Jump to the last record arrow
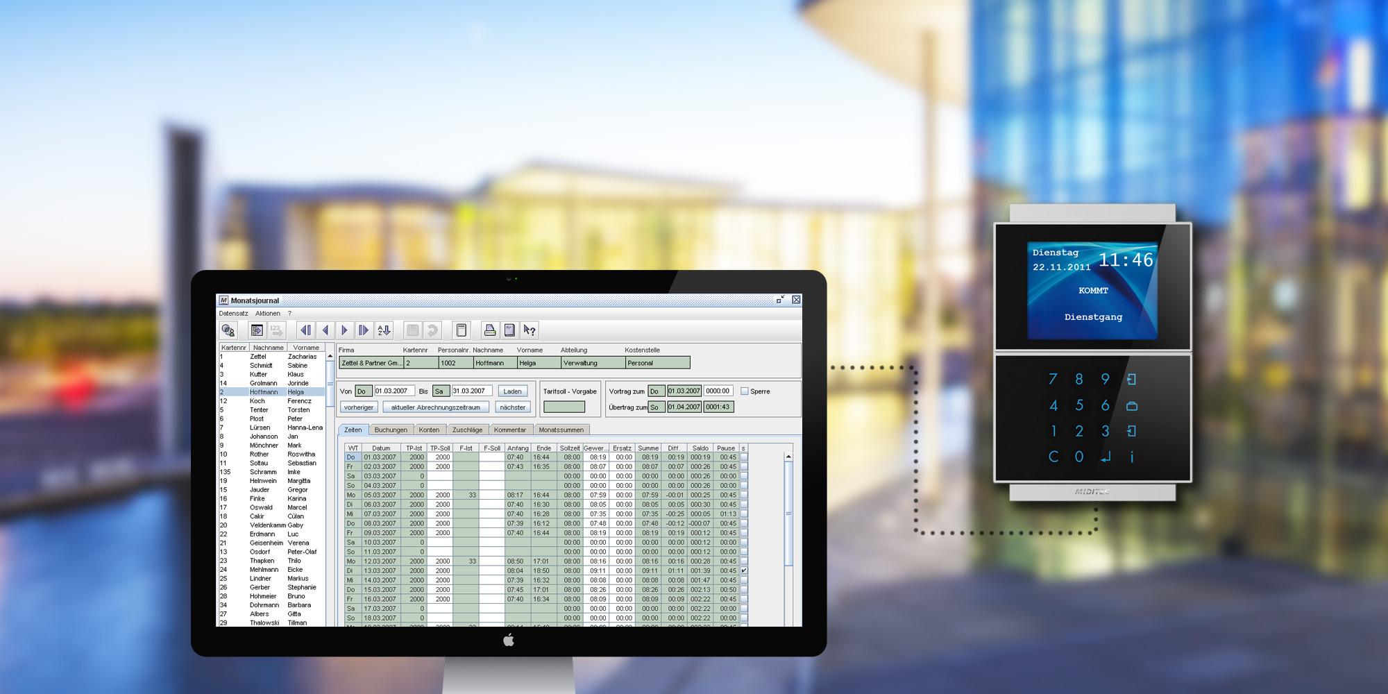Screen dimensions: 1388x694 pyautogui.click(x=363, y=330)
